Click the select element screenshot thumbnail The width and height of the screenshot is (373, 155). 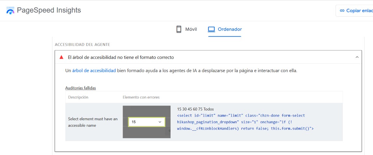(x=146, y=122)
